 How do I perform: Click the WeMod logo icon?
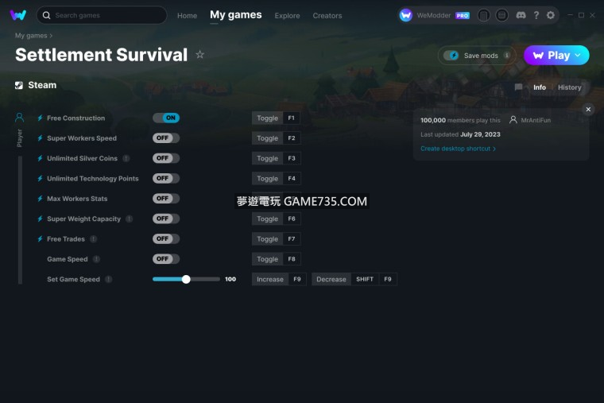[17, 15]
